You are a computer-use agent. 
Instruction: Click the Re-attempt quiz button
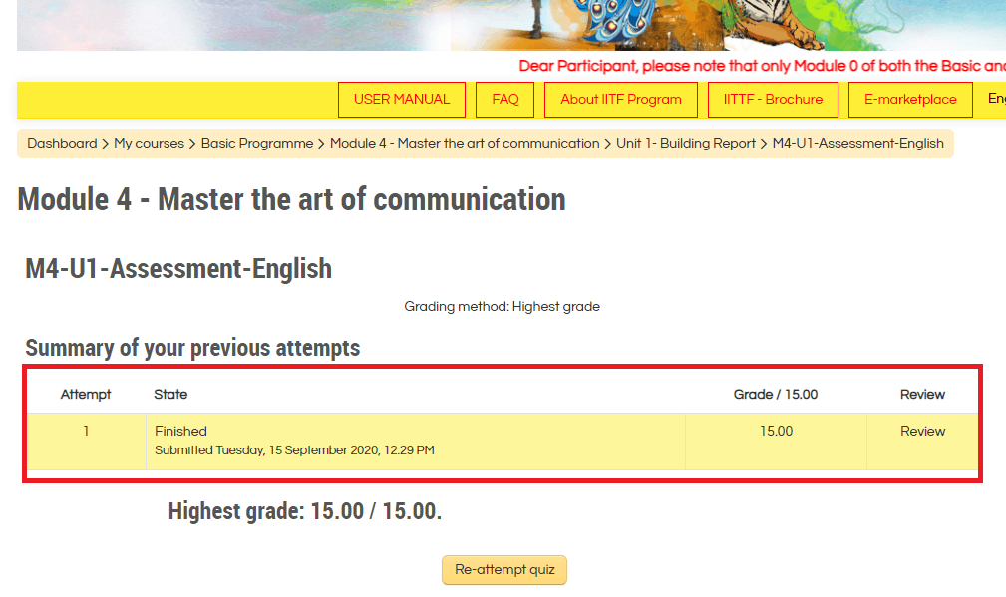pos(504,570)
